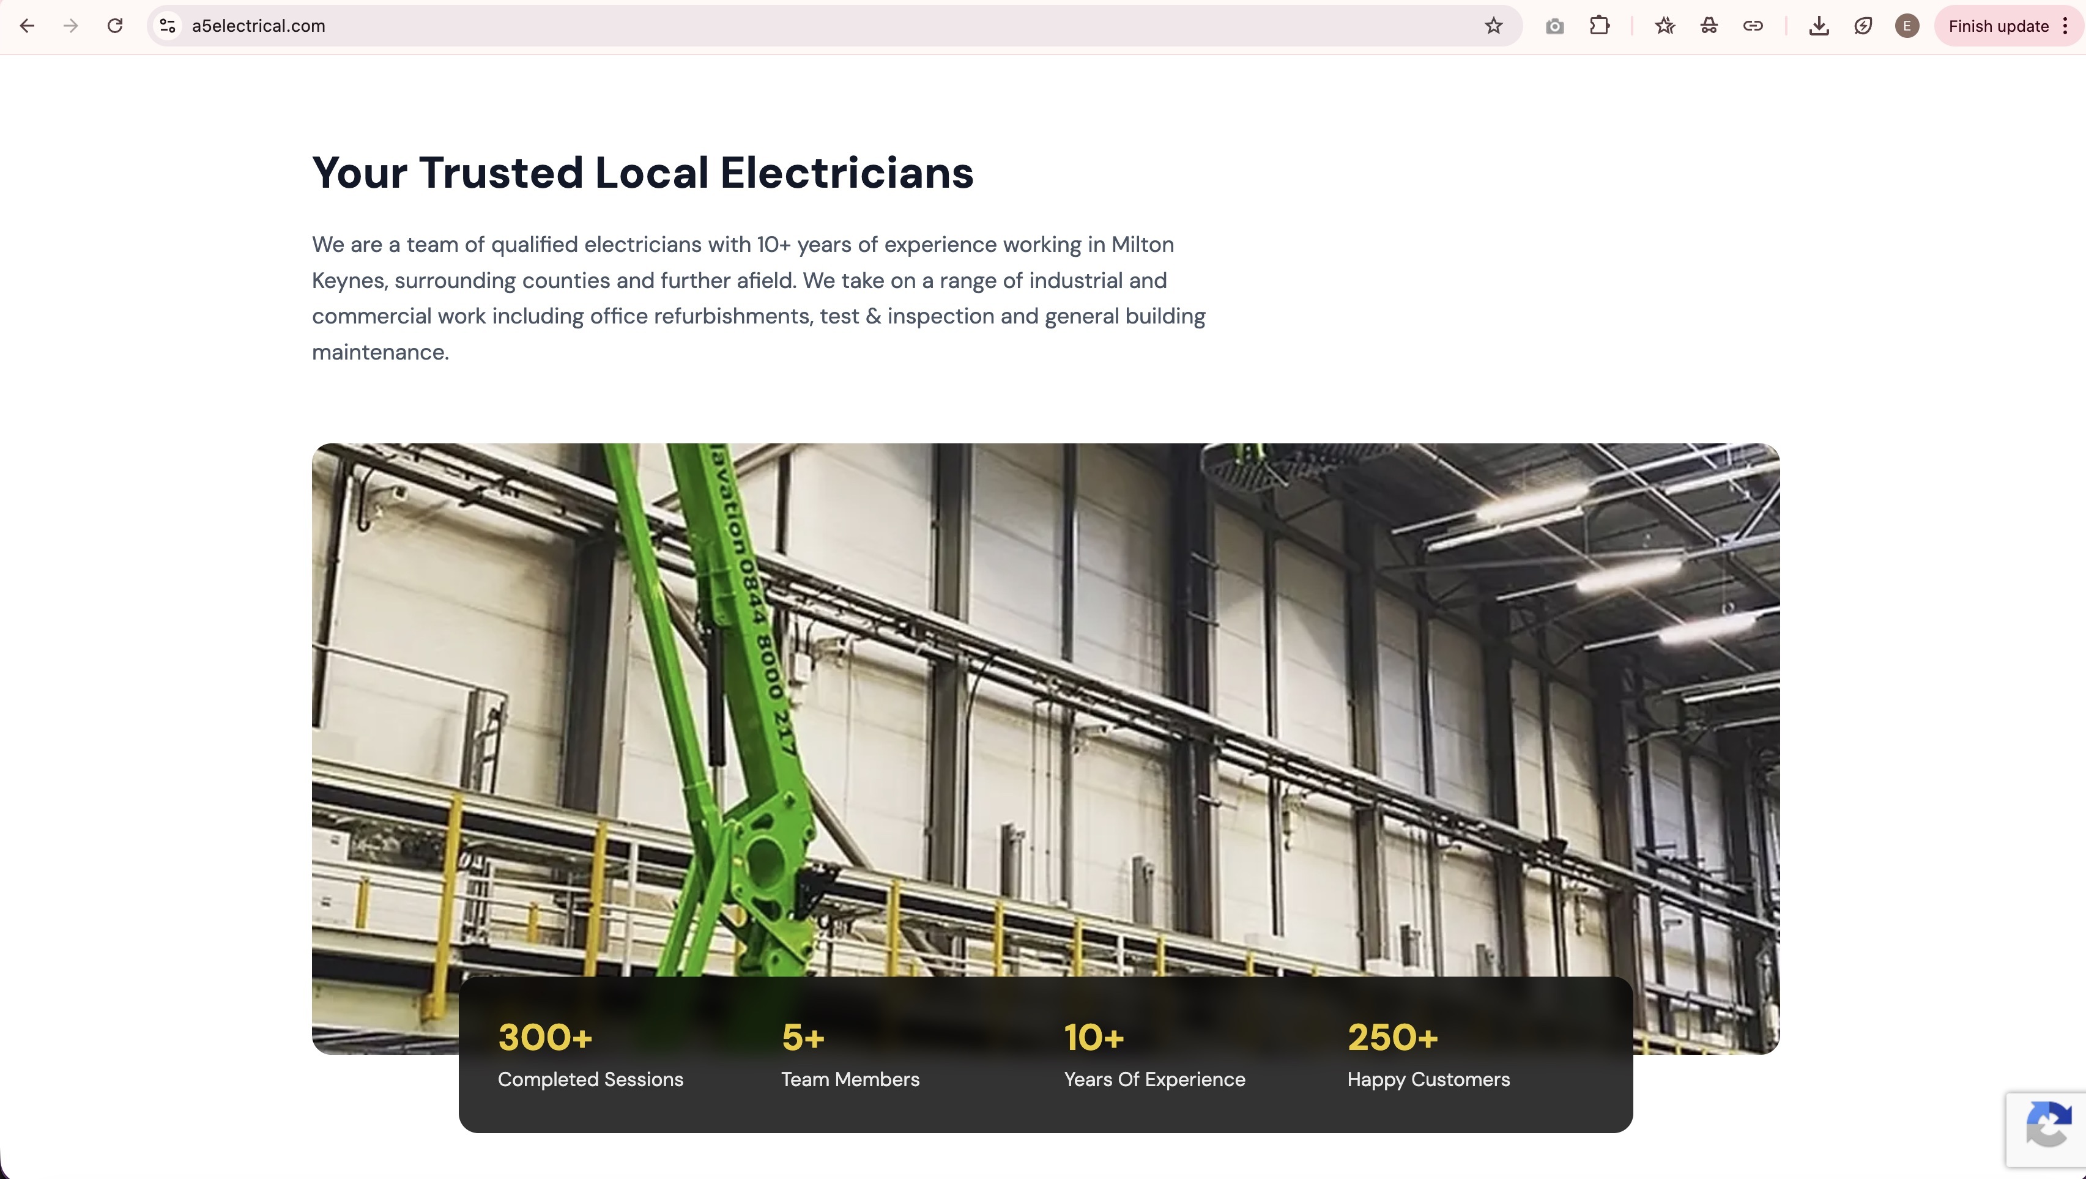
Task: Click the chain link extension icon
Action: pos(1753,26)
